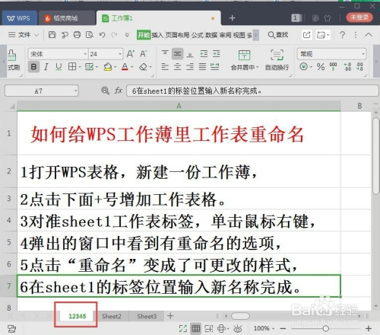Screen dimensions: 380x335
Task: Open the Insert ribbon tab
Action: pyautogui.click(x=157, y=35)
